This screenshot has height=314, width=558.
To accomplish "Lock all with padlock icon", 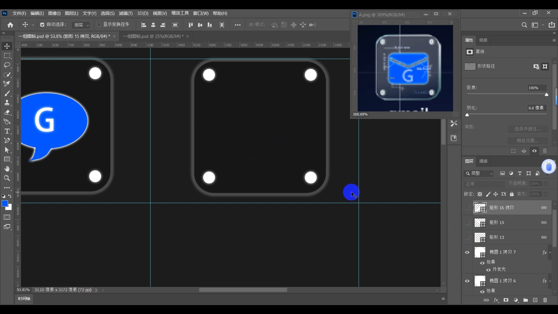I will tap(511, 194).
